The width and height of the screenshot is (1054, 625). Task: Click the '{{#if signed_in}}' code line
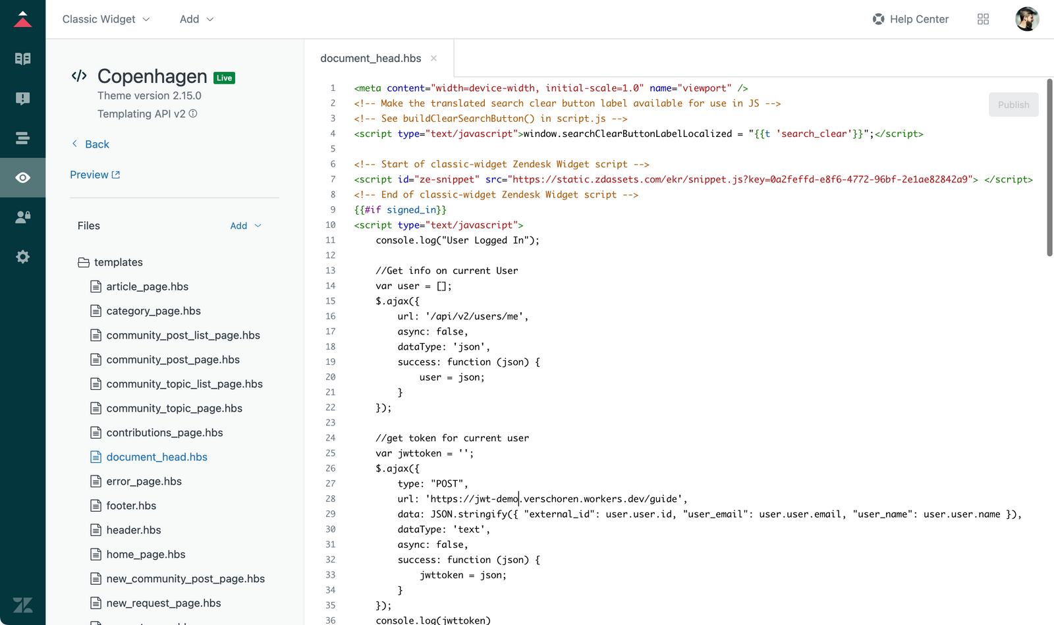401,209
